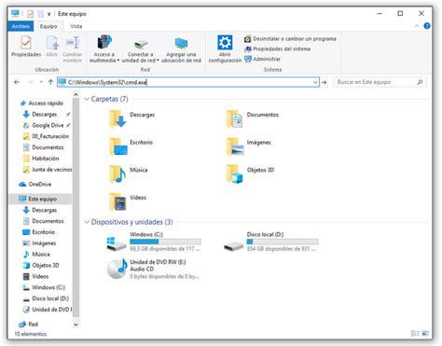
Task: Select Unidad de DVD RW (E:) Audio CD
Action: 153,270
